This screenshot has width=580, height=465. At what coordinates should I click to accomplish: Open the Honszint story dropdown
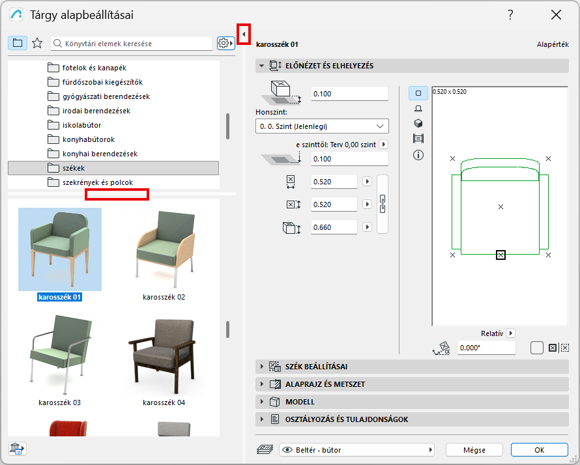(322, 126)
